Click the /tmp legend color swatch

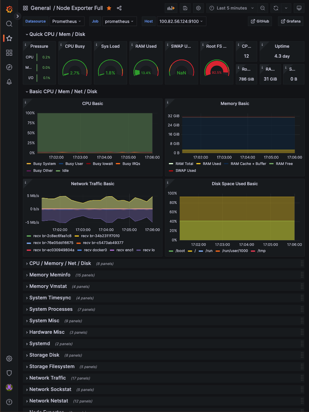click(253, 251)
